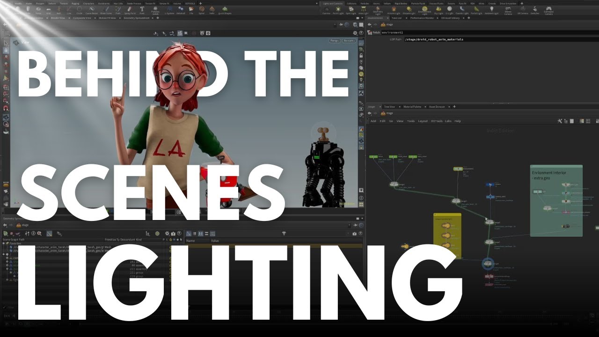Open the Labs menu in network editor
Image resolution: width=599 pixels, height=337 pixels.
click(448, 121)
